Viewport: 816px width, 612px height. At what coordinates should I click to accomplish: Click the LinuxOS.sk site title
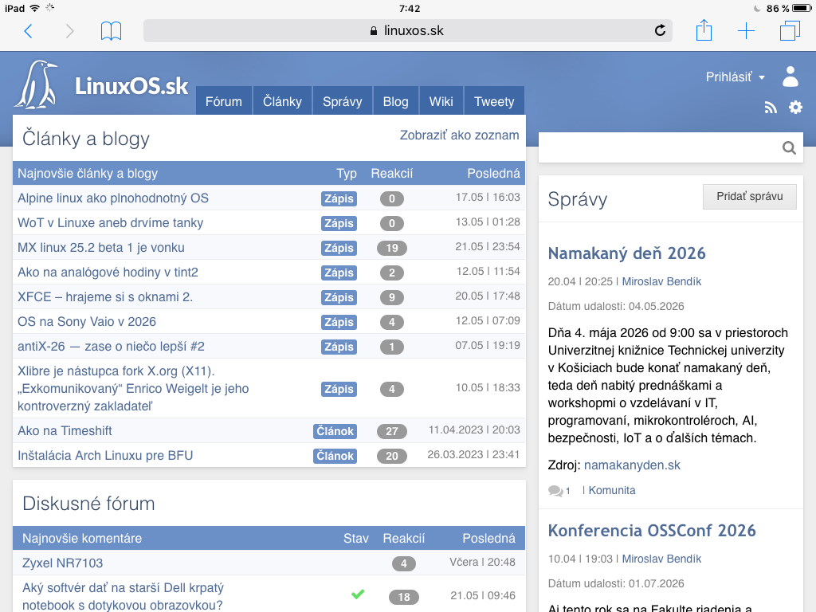(131, 86)
